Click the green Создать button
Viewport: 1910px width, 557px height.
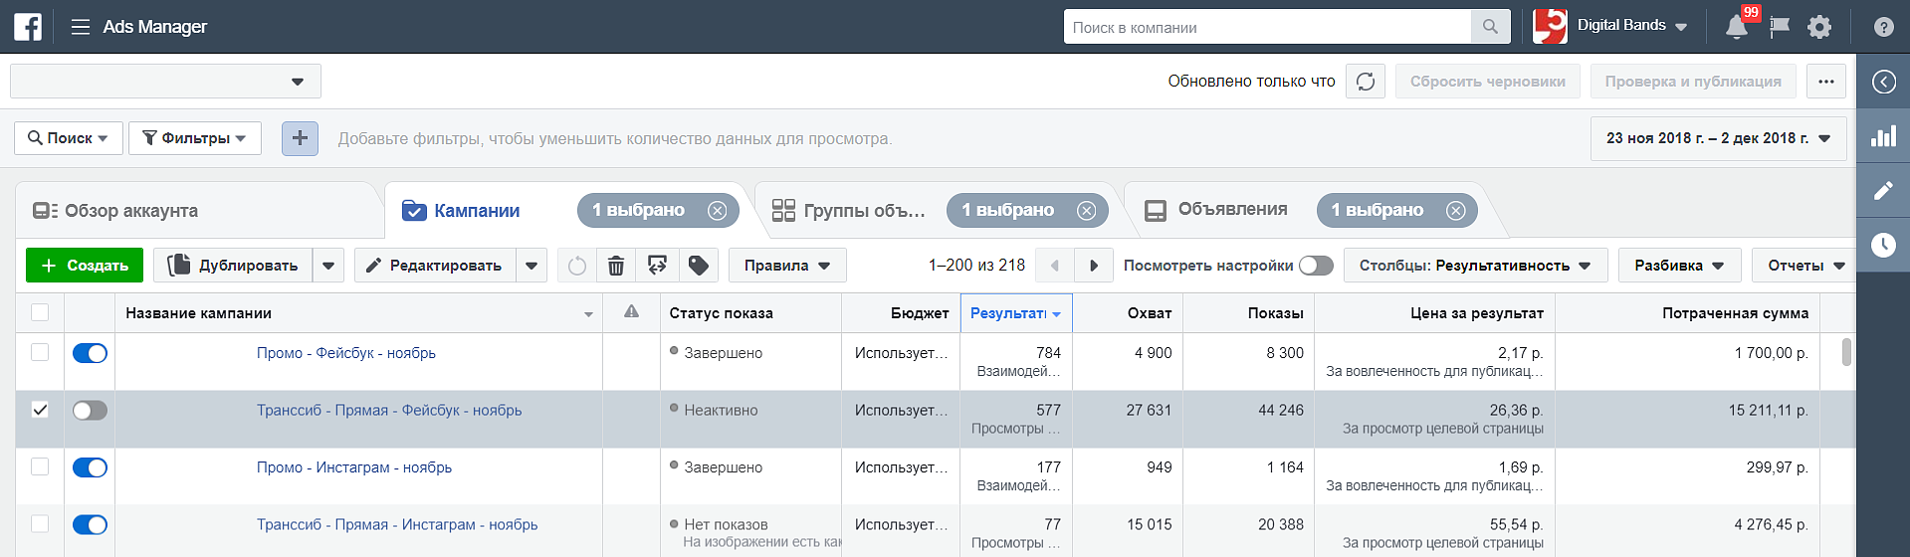click(x=85, y=266)
